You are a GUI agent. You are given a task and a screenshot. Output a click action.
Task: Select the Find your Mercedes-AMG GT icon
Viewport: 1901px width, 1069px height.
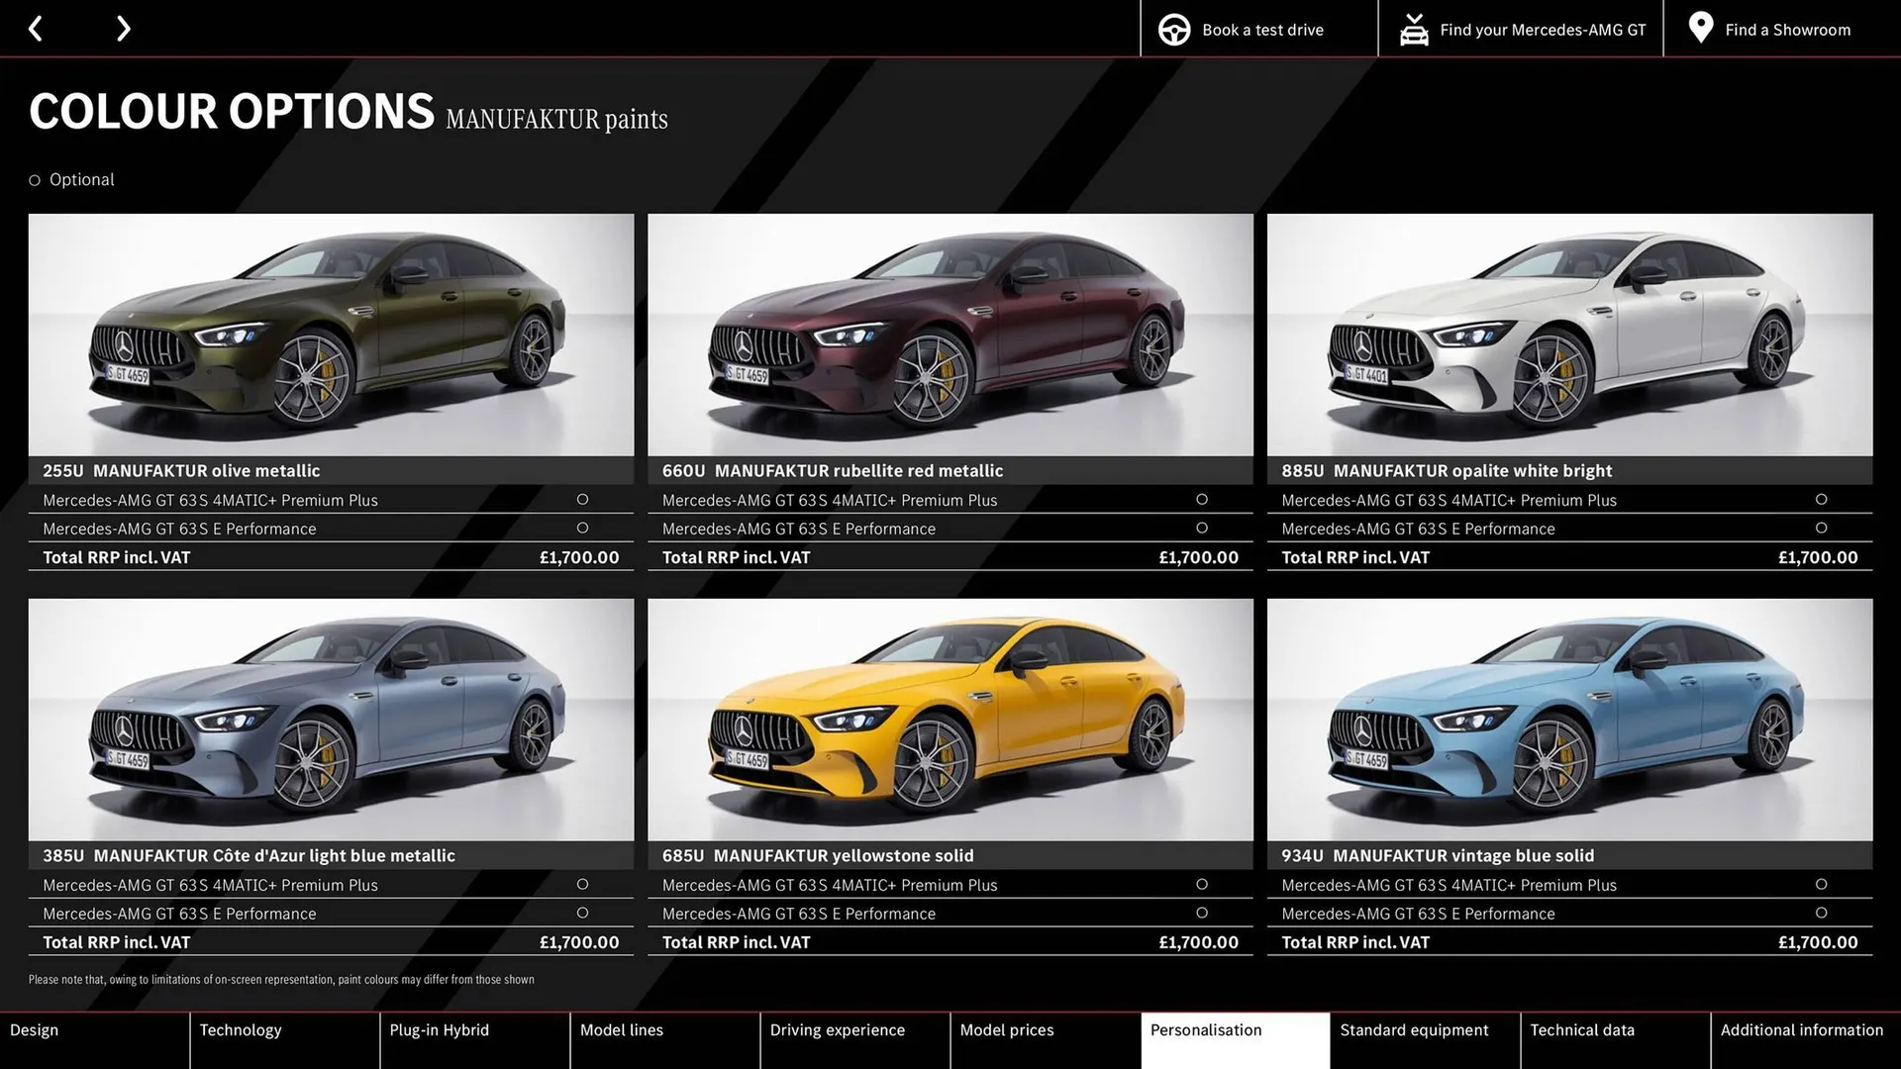(x=1414, y=29)
